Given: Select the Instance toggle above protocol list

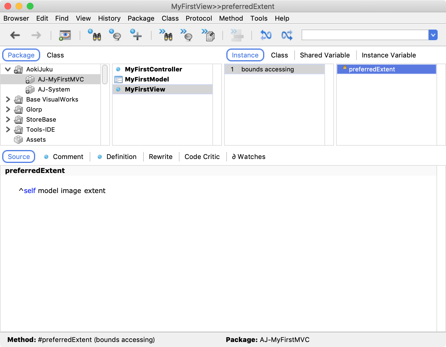Looking at the screenshot, I should [245, 55].
